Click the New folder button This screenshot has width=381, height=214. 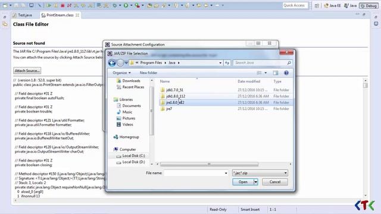pyautogui.click(x=148, y=73)
